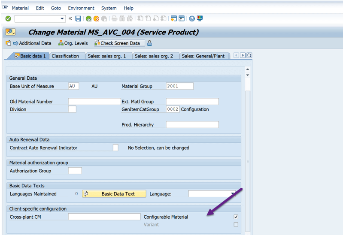The image size is (343, 235).
Task: Click the "Configuration" text beside GenItemCatGroup
Action: (195, 109)
